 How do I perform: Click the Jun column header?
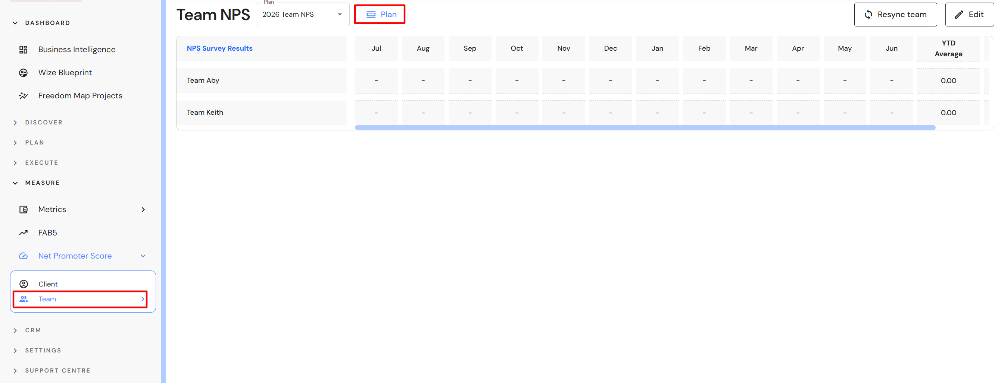tap(892, 48)
